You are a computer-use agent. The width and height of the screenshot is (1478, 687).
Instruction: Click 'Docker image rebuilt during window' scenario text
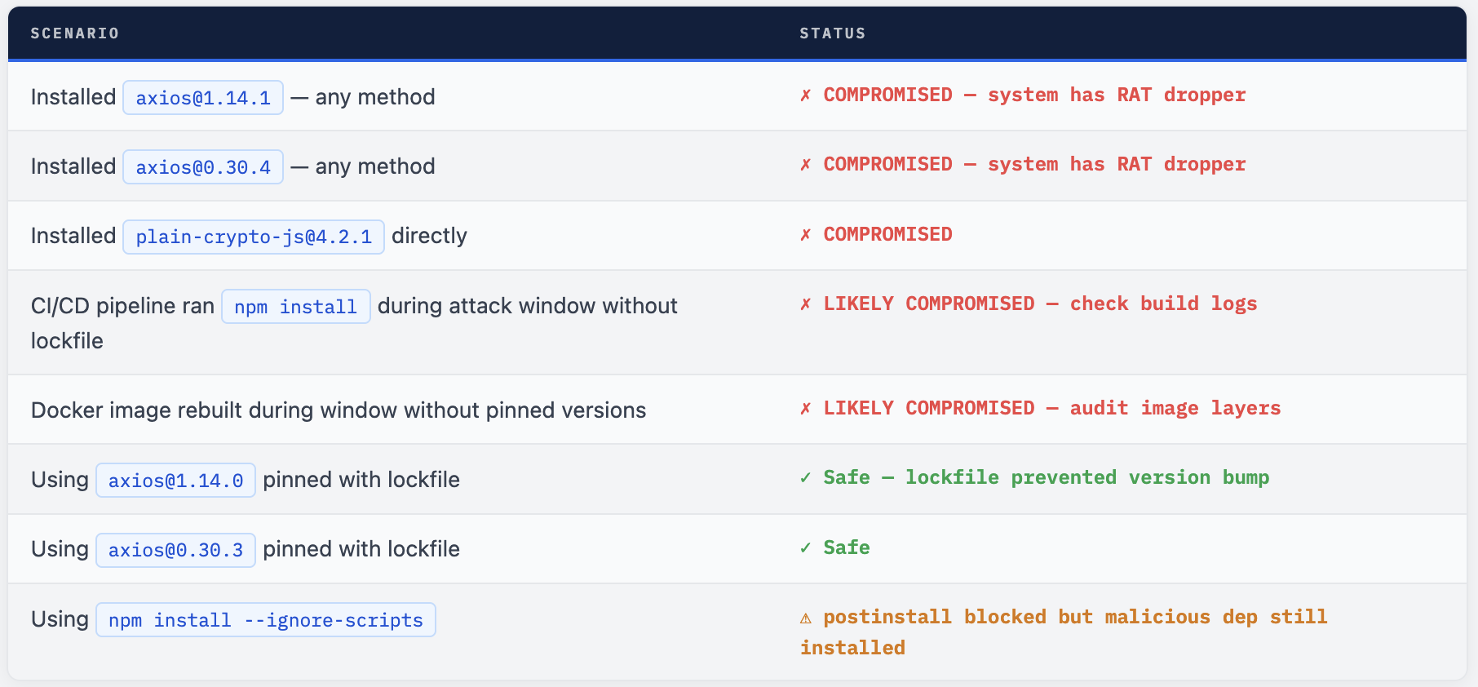coord(339,410)
